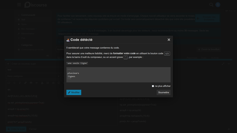Click the plus icon beside 'Créer un nouveau sujet'
Viewport: 237px width, 133px height.
click(8, 64)
